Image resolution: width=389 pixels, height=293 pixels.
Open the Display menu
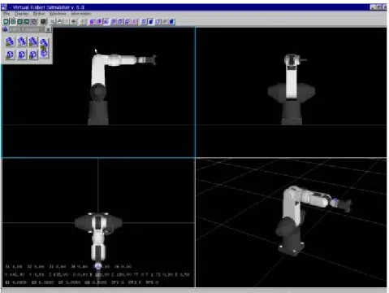point(21,14)
